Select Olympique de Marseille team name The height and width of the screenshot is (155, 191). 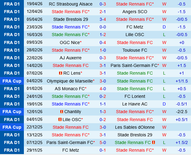coord(69,81)
